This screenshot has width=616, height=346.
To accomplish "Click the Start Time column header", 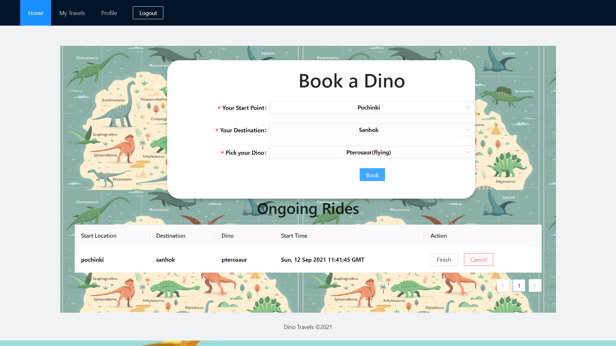I will click(x=294, y=236).
